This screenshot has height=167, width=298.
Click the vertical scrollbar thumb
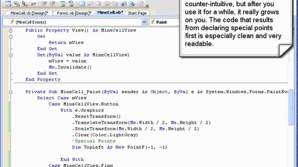(x=291, y=107)
